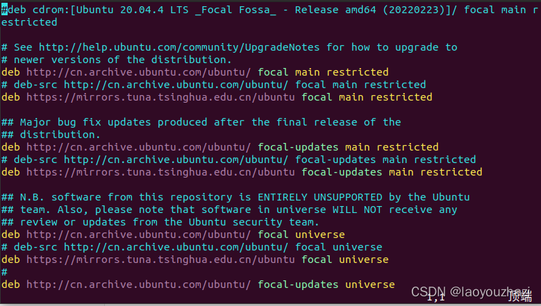This screenshot has width=541, height=306.
Task: Click cn.archive URL on 'focal-updates universe' line
Action: pyautogui.click(x=138, y=284)
